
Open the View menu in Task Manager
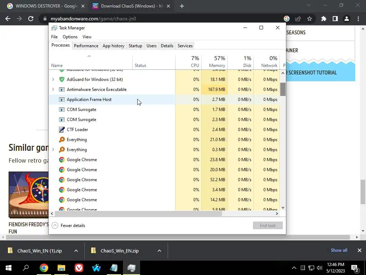click(87, 37)
